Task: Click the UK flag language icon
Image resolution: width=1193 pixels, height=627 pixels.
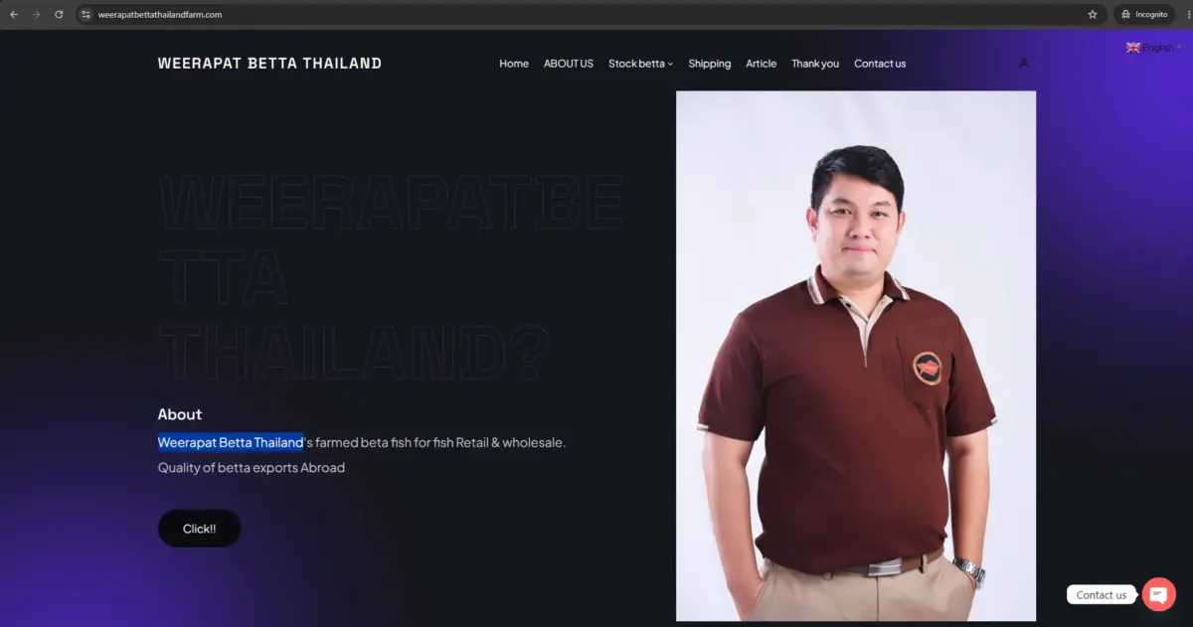Action: pyautogui.click(x=1132, y=48)
